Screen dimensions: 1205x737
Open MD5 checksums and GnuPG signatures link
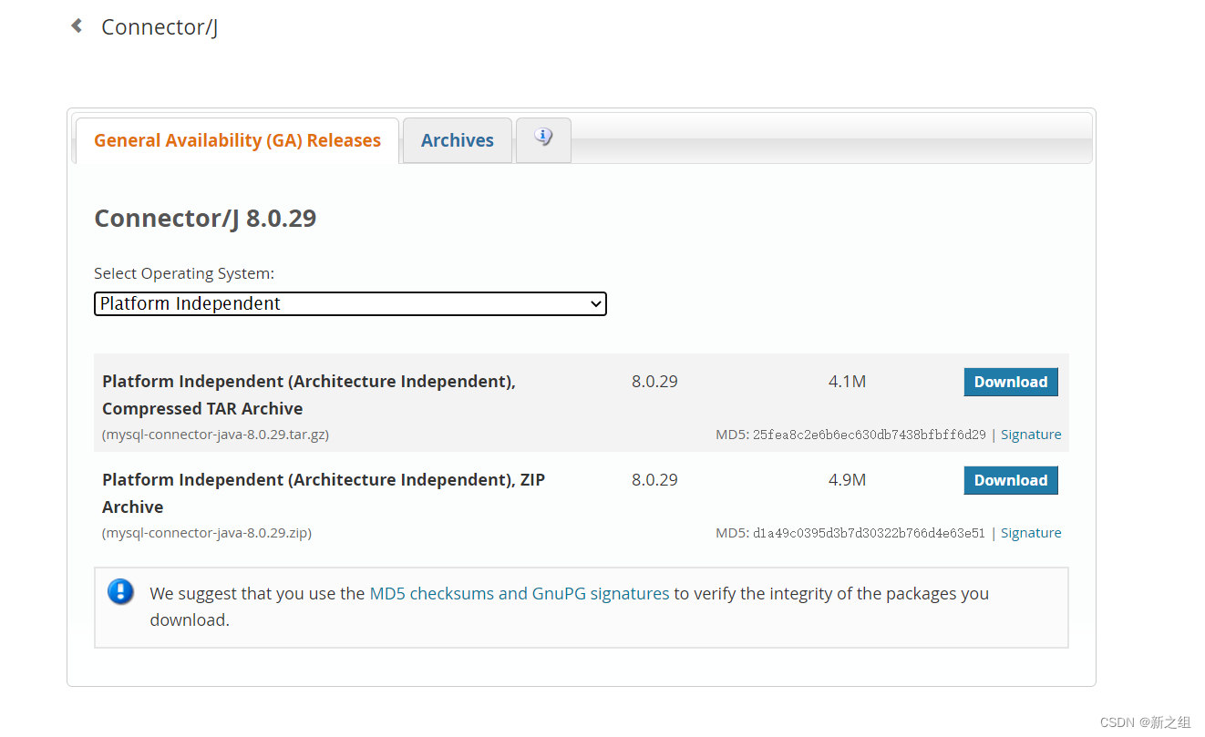tap(520, 593)
